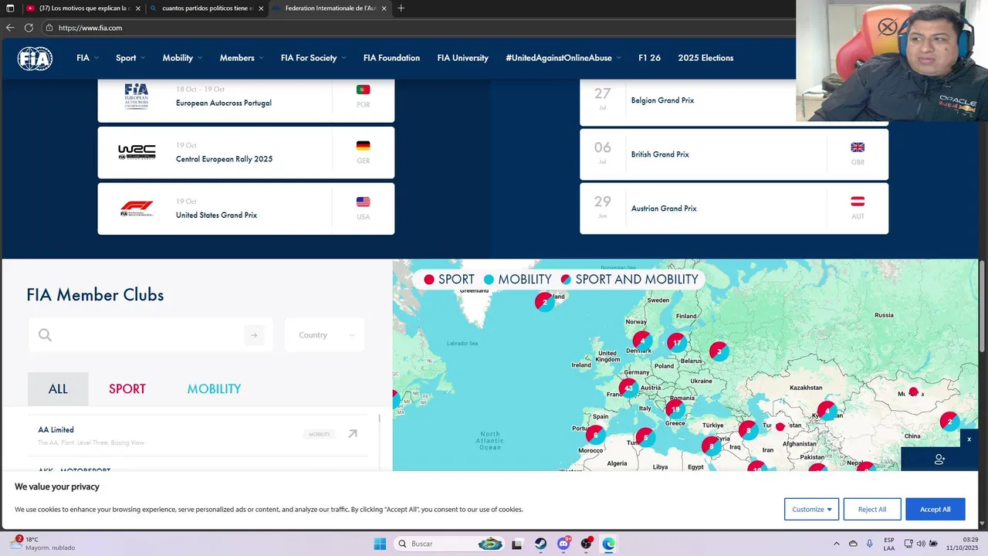Click the tab actions icon at top-left of browser
Image resolution: width=988 pixels, height=556 pixels.
coord(10,8)
